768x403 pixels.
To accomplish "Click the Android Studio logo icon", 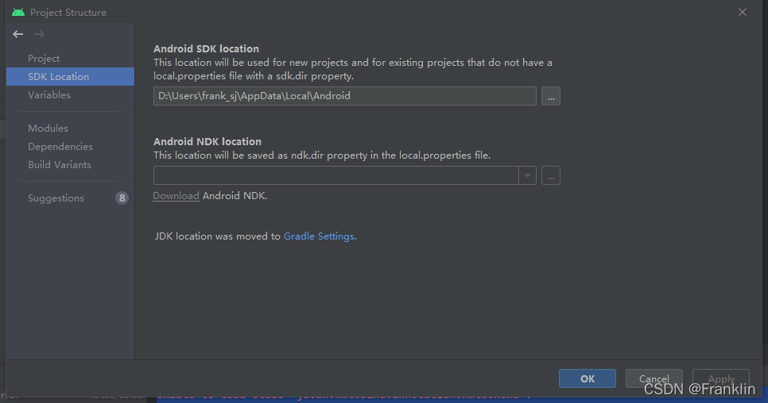I will (x=18, y=12).
